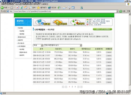
Task: Go to the next page arrow in pagination
Action: [81, 87]
